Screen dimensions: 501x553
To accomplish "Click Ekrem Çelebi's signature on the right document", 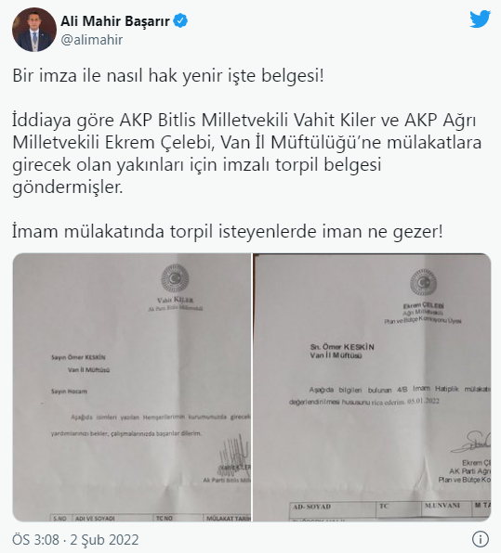I will [471, 442].
